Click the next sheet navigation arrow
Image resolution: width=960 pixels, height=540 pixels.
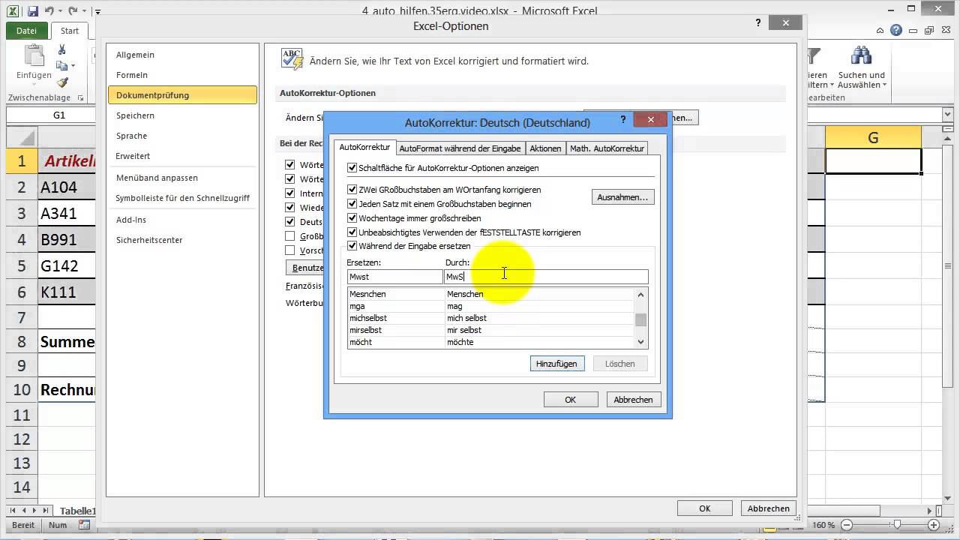(34, 510)
